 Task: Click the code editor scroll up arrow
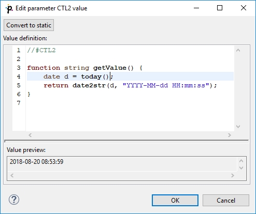238,50
